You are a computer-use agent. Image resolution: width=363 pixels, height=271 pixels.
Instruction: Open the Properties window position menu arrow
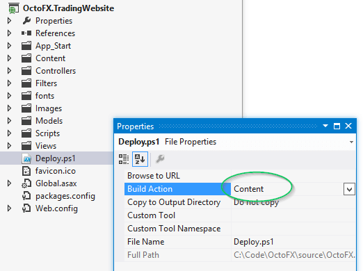pos(325,126)
